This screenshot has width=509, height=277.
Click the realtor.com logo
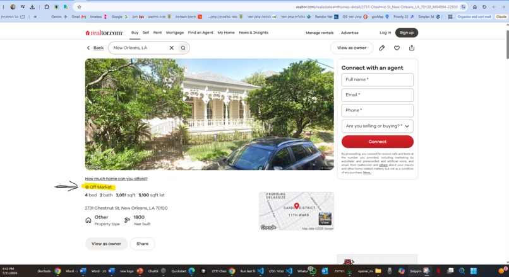(x=104, y=33)
